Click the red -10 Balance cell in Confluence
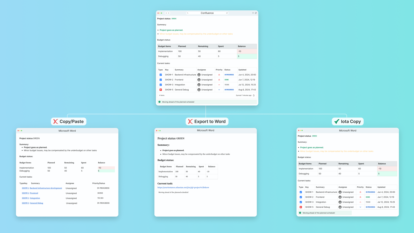The image size is (414, 233). coord(247,51)
